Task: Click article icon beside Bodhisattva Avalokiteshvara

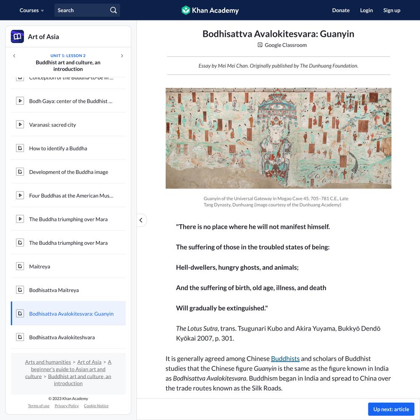Action: pos(20,337)
